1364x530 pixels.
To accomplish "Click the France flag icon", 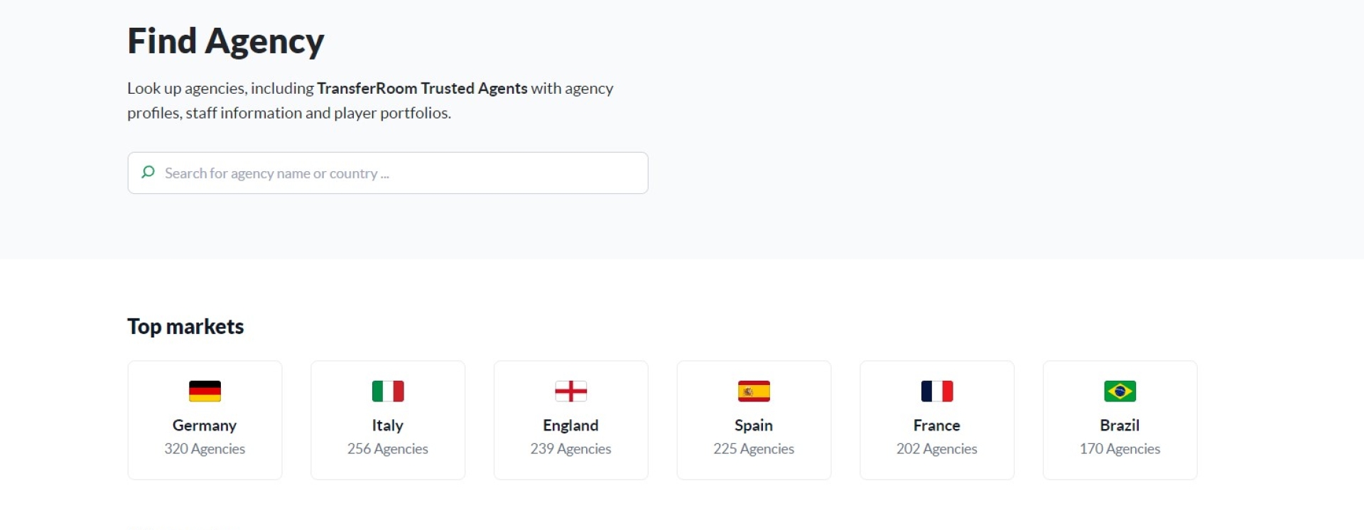I will click(x=936, y=391).
